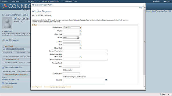Open the Favorites dropdown menu
The width and height of the screenshot is (172, 96).
pos(4,1)
